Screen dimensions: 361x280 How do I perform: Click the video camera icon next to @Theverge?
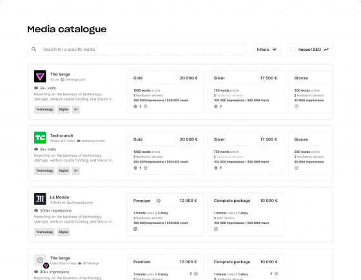coord(80,263)
